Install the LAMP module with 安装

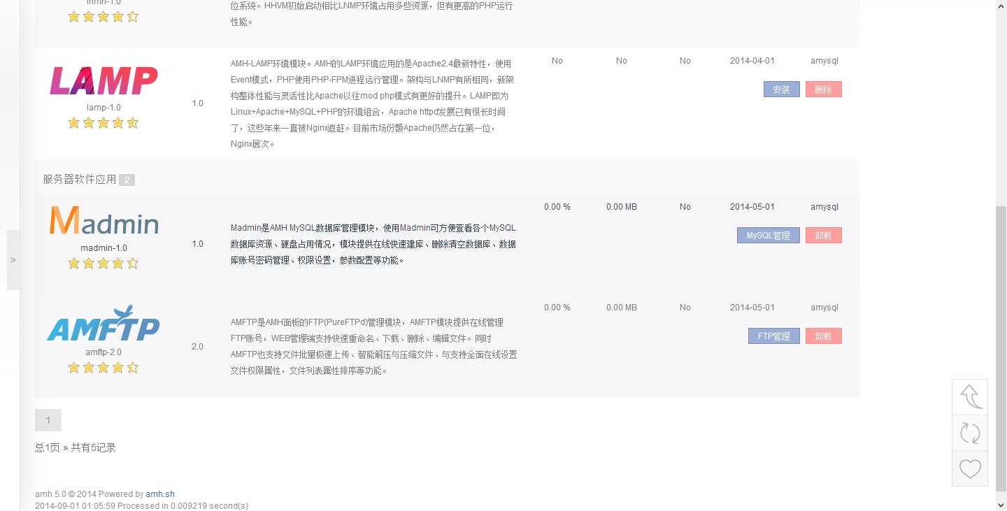click(781, 89)
